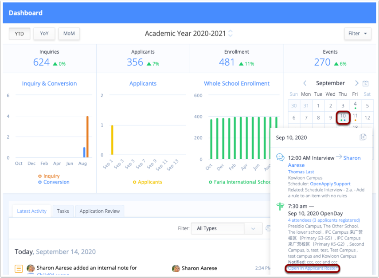
Task: Click the Applicants count 356
Action: coord(135,63)
